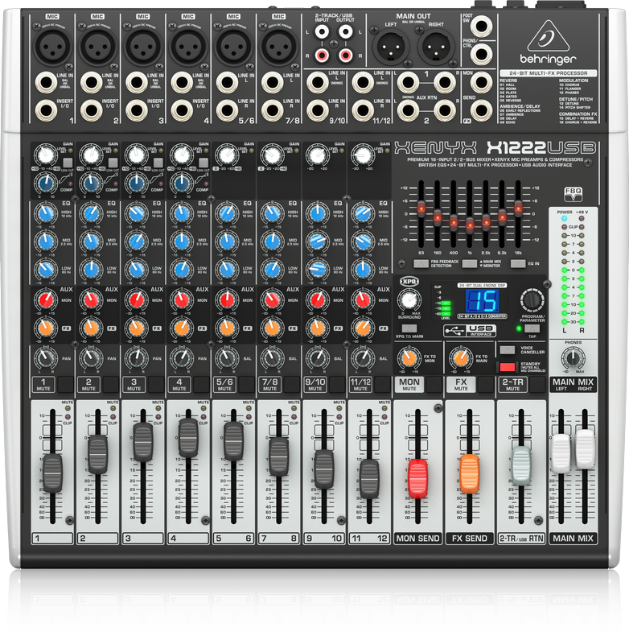Click channel 1 fader cap
Viewport: 629px width, 644px height.
pos(52,473)
